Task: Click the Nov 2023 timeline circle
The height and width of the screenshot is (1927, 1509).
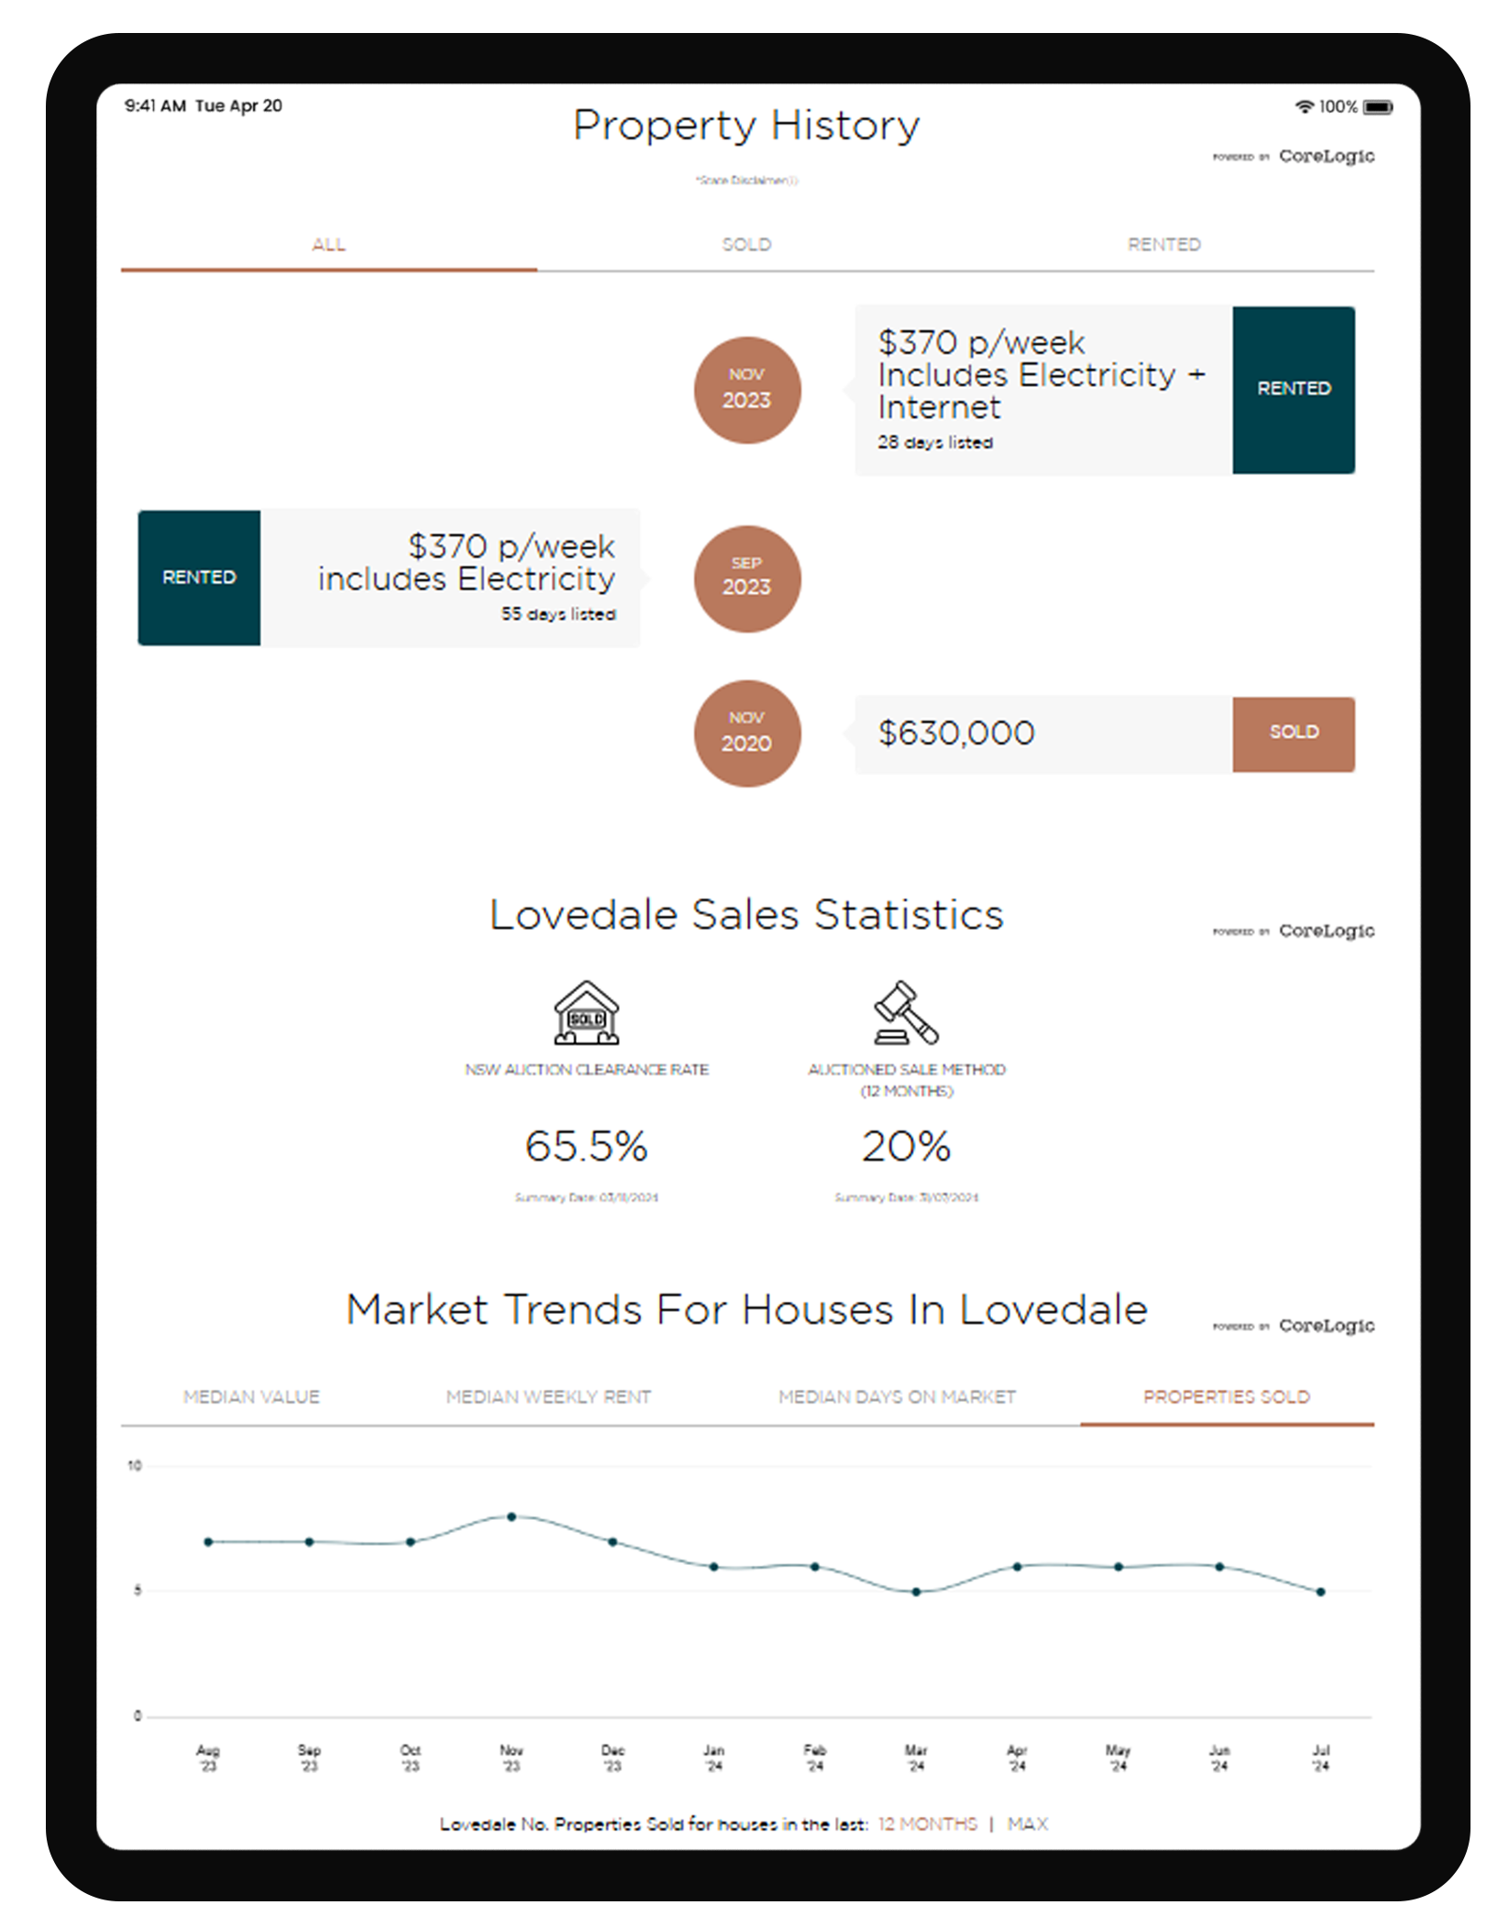Action: tap(746, 390)
